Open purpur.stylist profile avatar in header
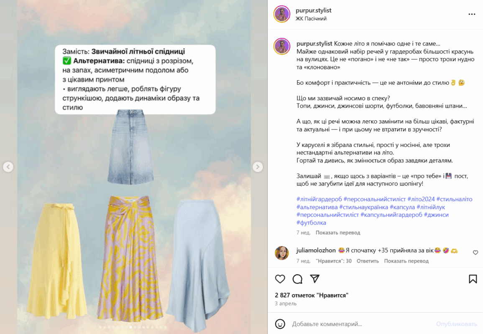Viewport: 483px width, 334px height. (x=281, y=14)
